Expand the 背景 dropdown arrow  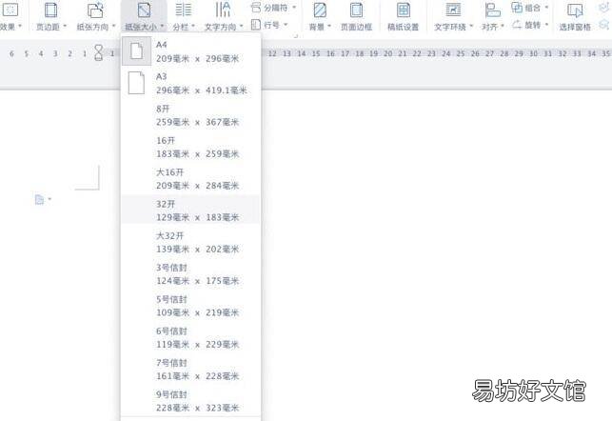[329, 26]
